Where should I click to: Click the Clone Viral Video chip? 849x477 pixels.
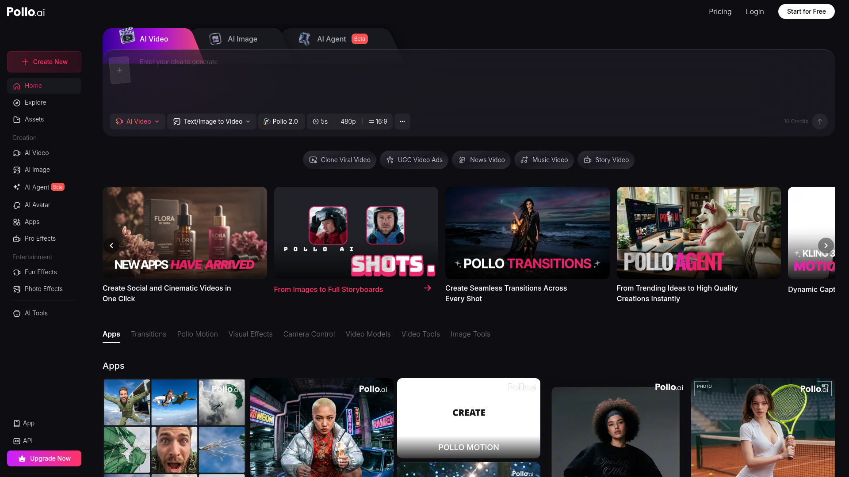pos(339,160)
